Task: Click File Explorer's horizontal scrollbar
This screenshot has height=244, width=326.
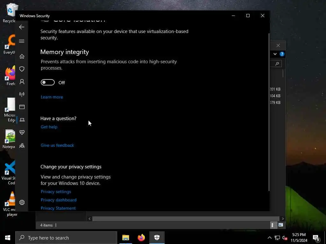Action: tap(186, 219)
